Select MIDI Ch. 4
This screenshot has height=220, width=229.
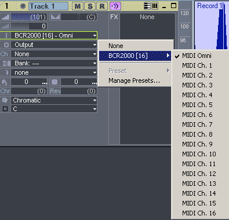pyautogui.click(x=201, y=95)
